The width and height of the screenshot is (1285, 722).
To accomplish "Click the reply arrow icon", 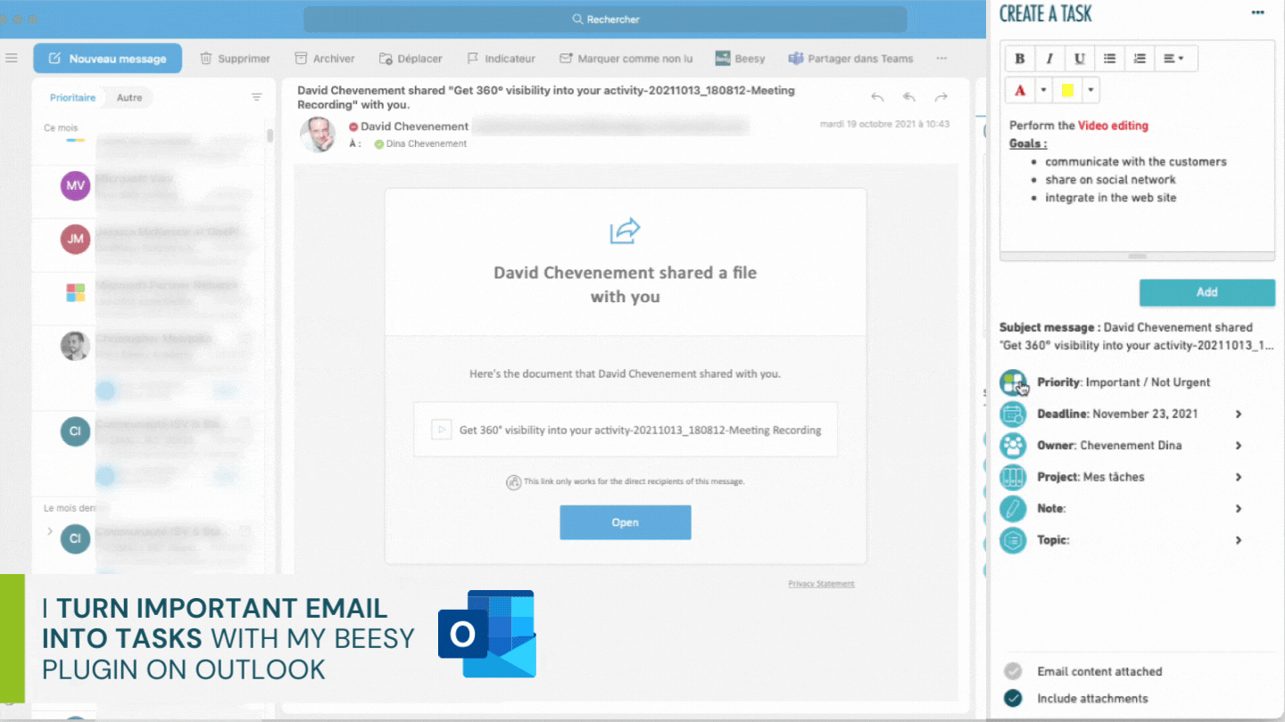I will pyautogui.click(x=877, y=97).
